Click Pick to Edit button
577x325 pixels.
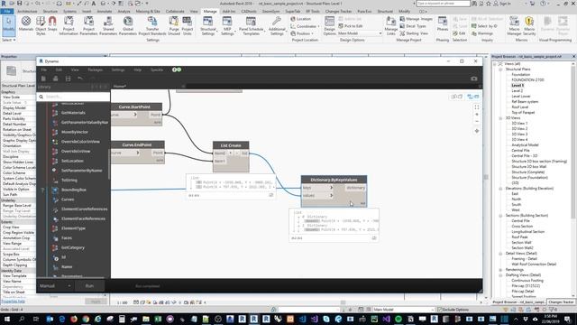pos(351,26)
